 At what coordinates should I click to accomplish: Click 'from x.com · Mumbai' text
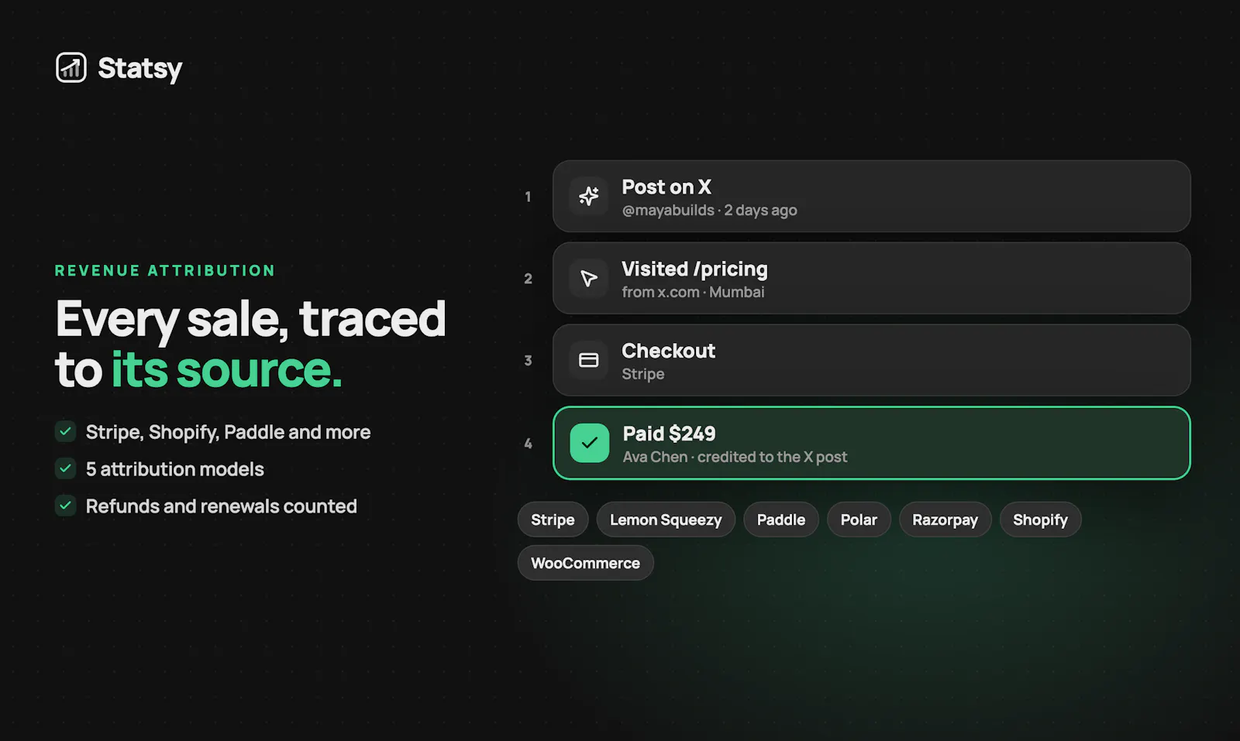693,292
